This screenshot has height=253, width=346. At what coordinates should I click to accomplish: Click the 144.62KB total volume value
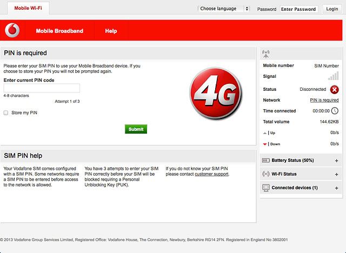[329, 122]
